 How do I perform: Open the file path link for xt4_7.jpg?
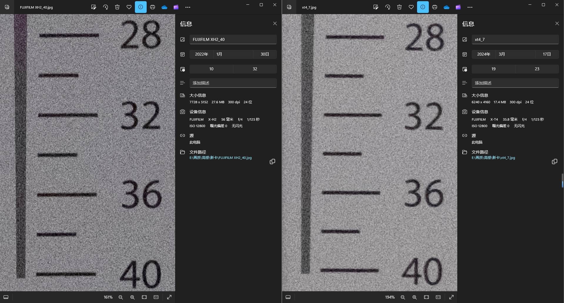click(493, 158)
